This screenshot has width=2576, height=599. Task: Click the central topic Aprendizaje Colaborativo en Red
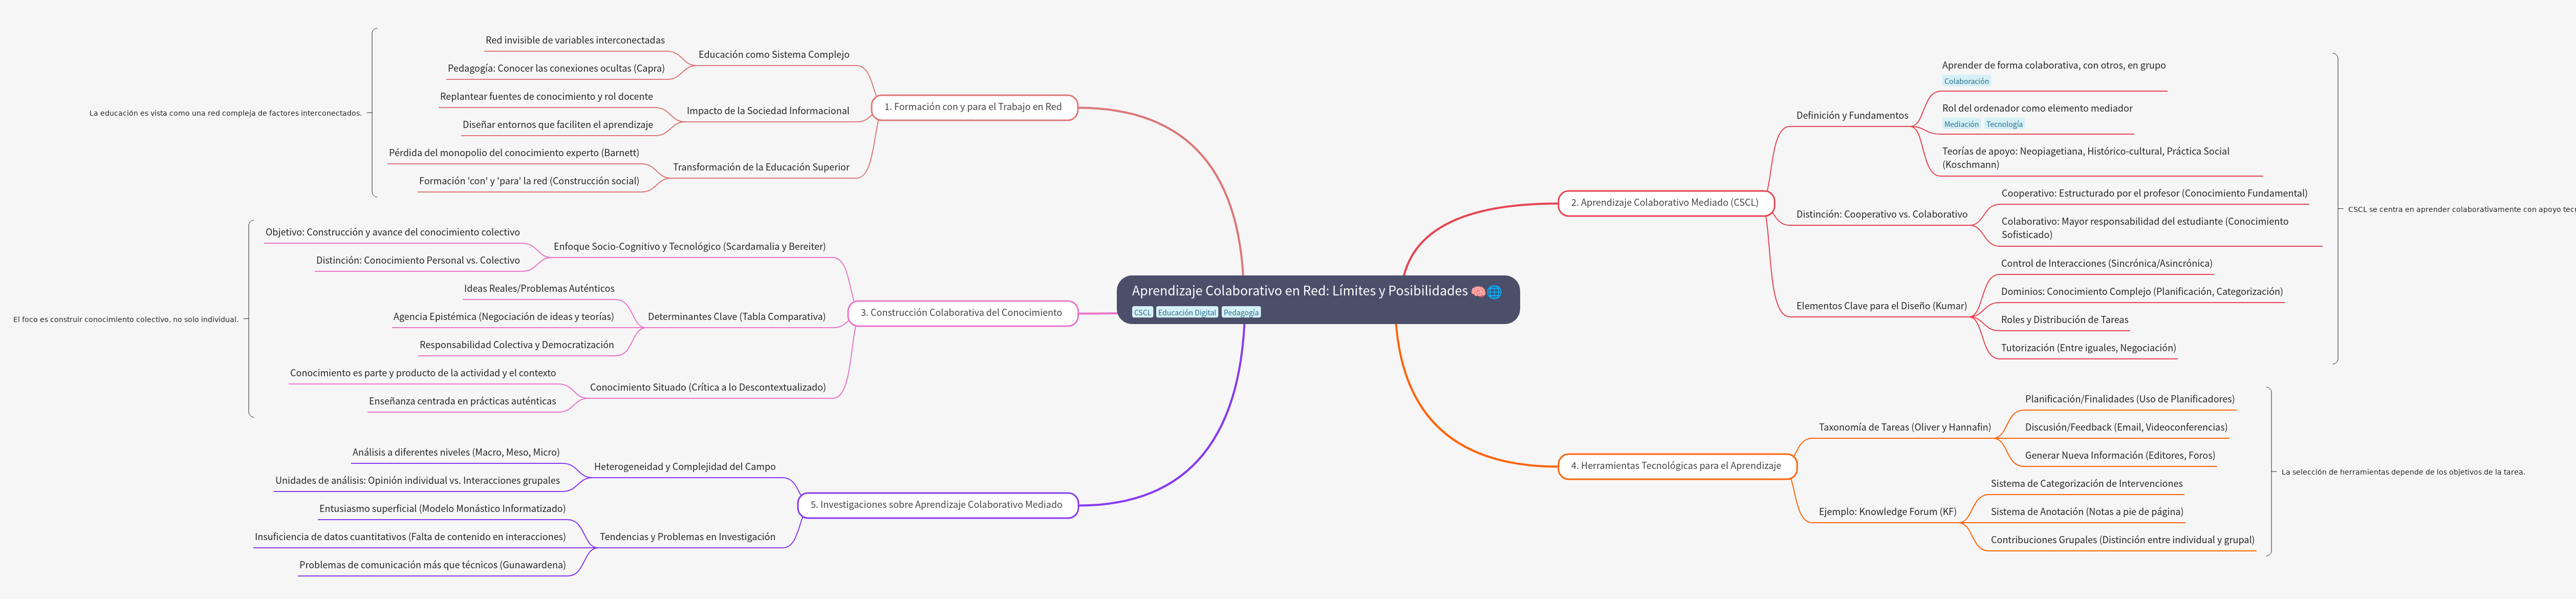(x=1299, y=291)
